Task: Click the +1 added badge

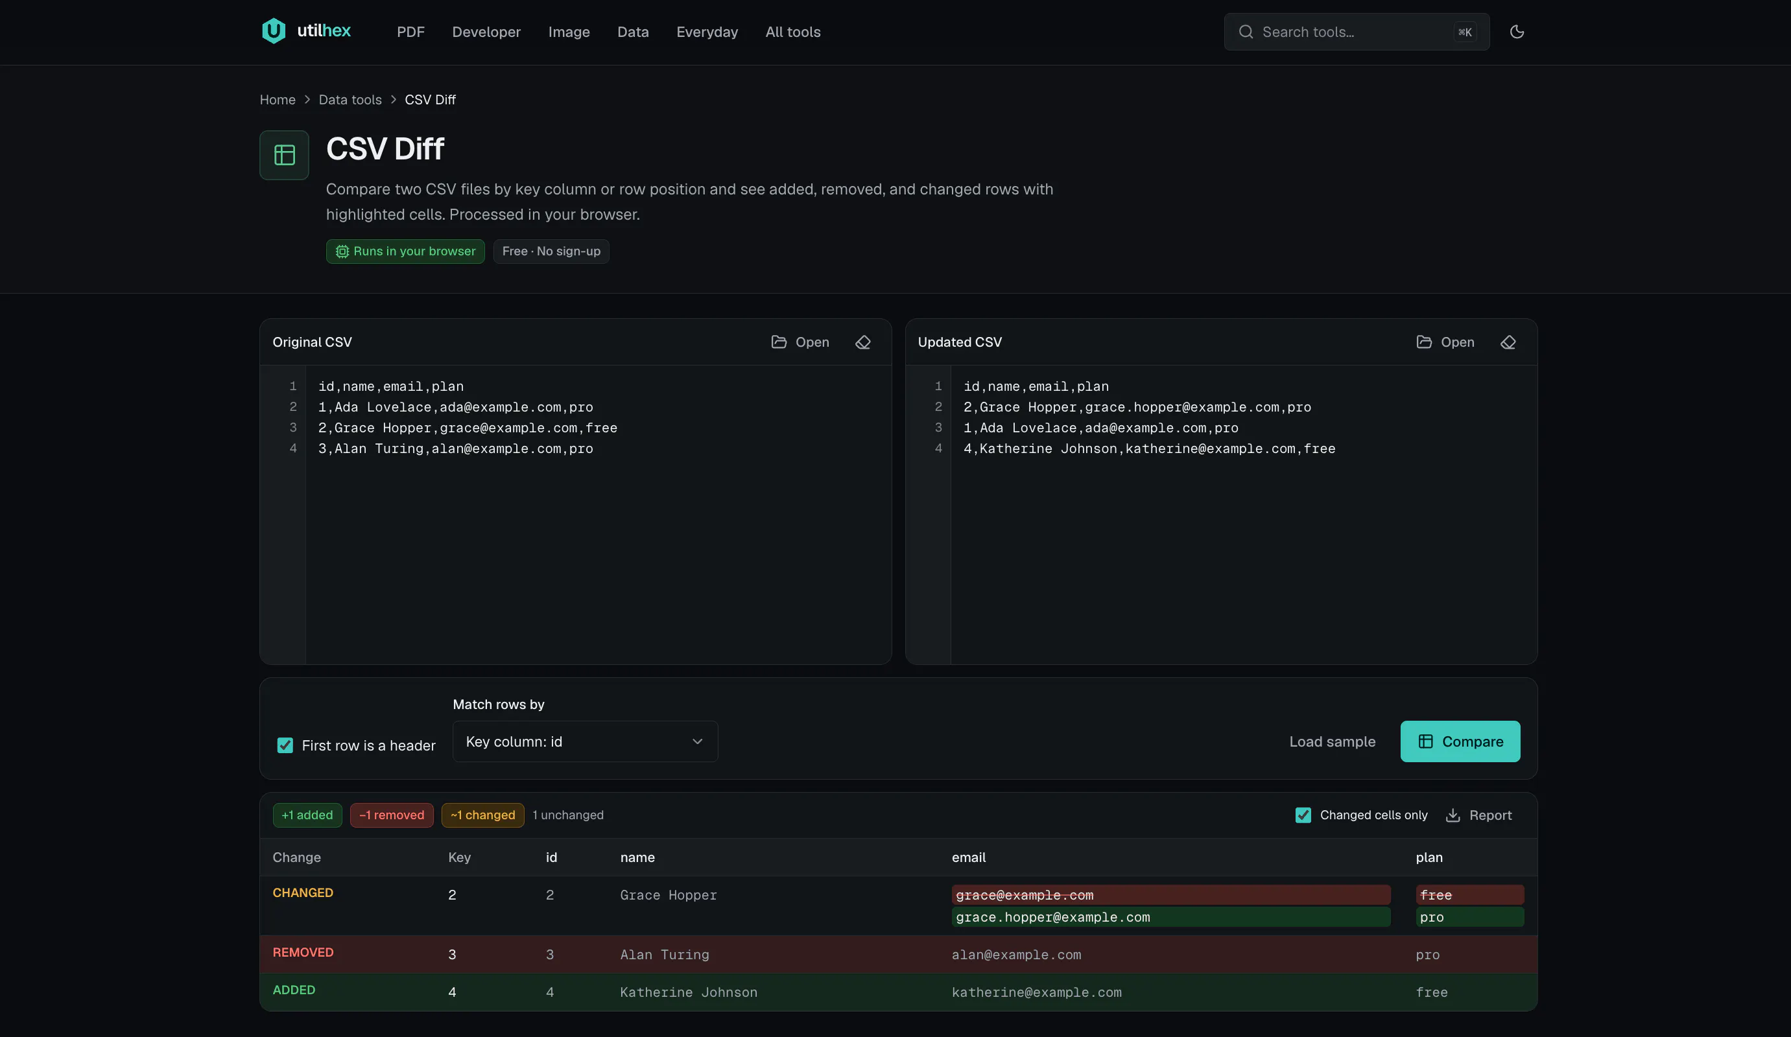Action: point(307,815)
